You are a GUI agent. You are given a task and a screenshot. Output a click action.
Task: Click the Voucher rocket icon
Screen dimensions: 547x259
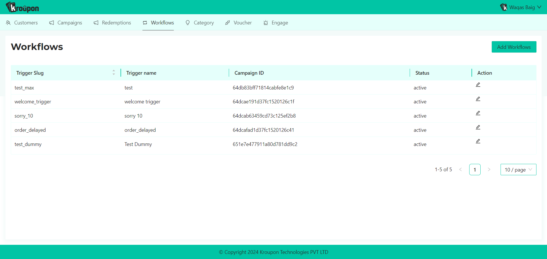(x=228, y=23)
